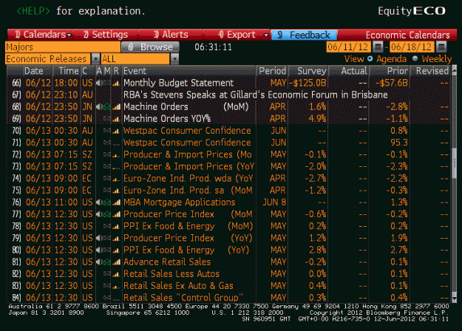
Task: Open the Economic Releases dropdown arrow
Action: click(x=95, y=59)
